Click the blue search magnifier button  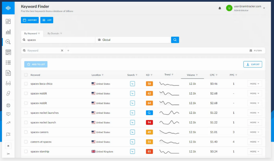pyautogui.click(x=175, y=40)
